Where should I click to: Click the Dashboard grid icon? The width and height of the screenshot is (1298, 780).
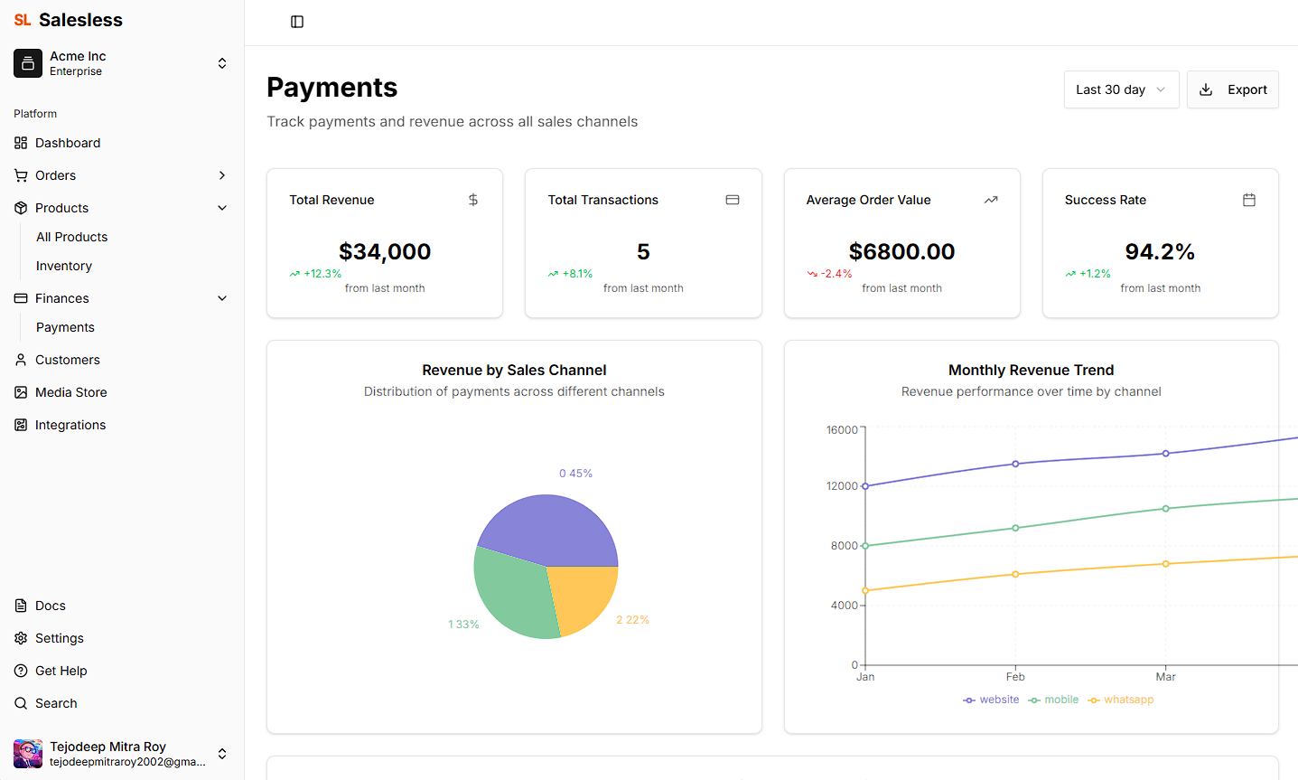(21, 143)
